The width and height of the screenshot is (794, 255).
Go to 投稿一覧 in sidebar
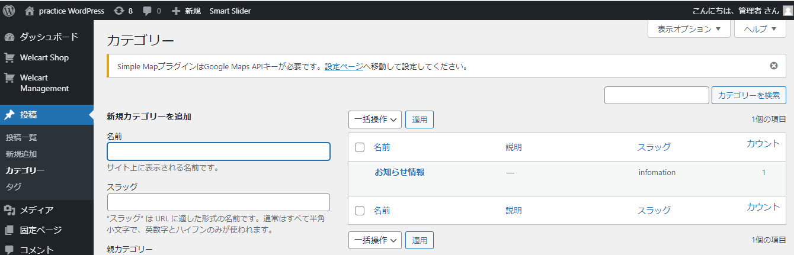pos(21,137)
